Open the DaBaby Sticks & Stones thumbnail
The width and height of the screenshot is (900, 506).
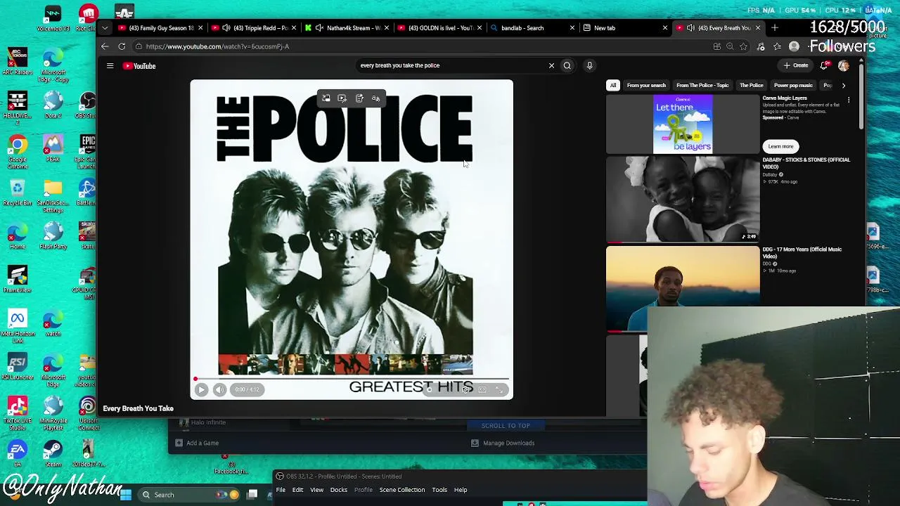[x=683, y=200]
